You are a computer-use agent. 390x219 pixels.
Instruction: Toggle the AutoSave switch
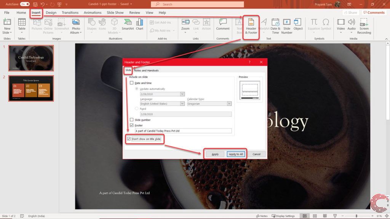(x=25, y=4)
